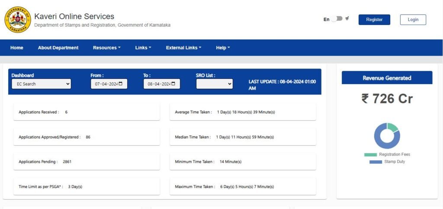The width and height of the screenshot is (443, 209).
Task: Expand the Resources menu
Action: point(107,48)
